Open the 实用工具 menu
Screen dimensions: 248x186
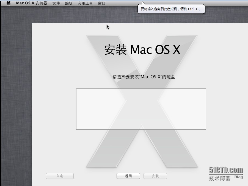point(85,3)
